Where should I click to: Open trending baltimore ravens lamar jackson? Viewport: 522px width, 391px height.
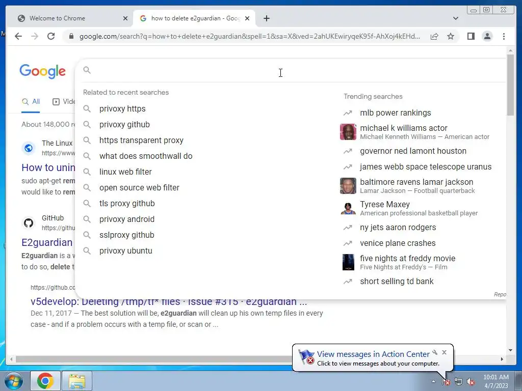click(416, 182)
